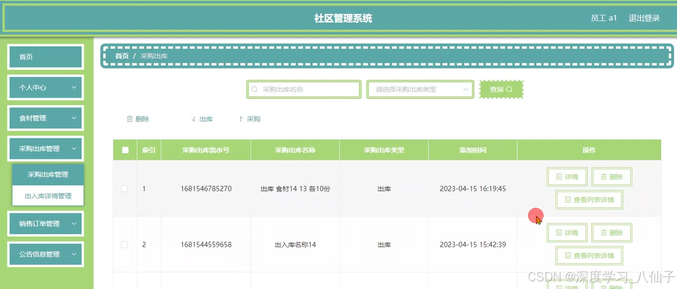Check the checkbox for record index 1
This screenshot has height=289, width=677.
tap(124, 188)
